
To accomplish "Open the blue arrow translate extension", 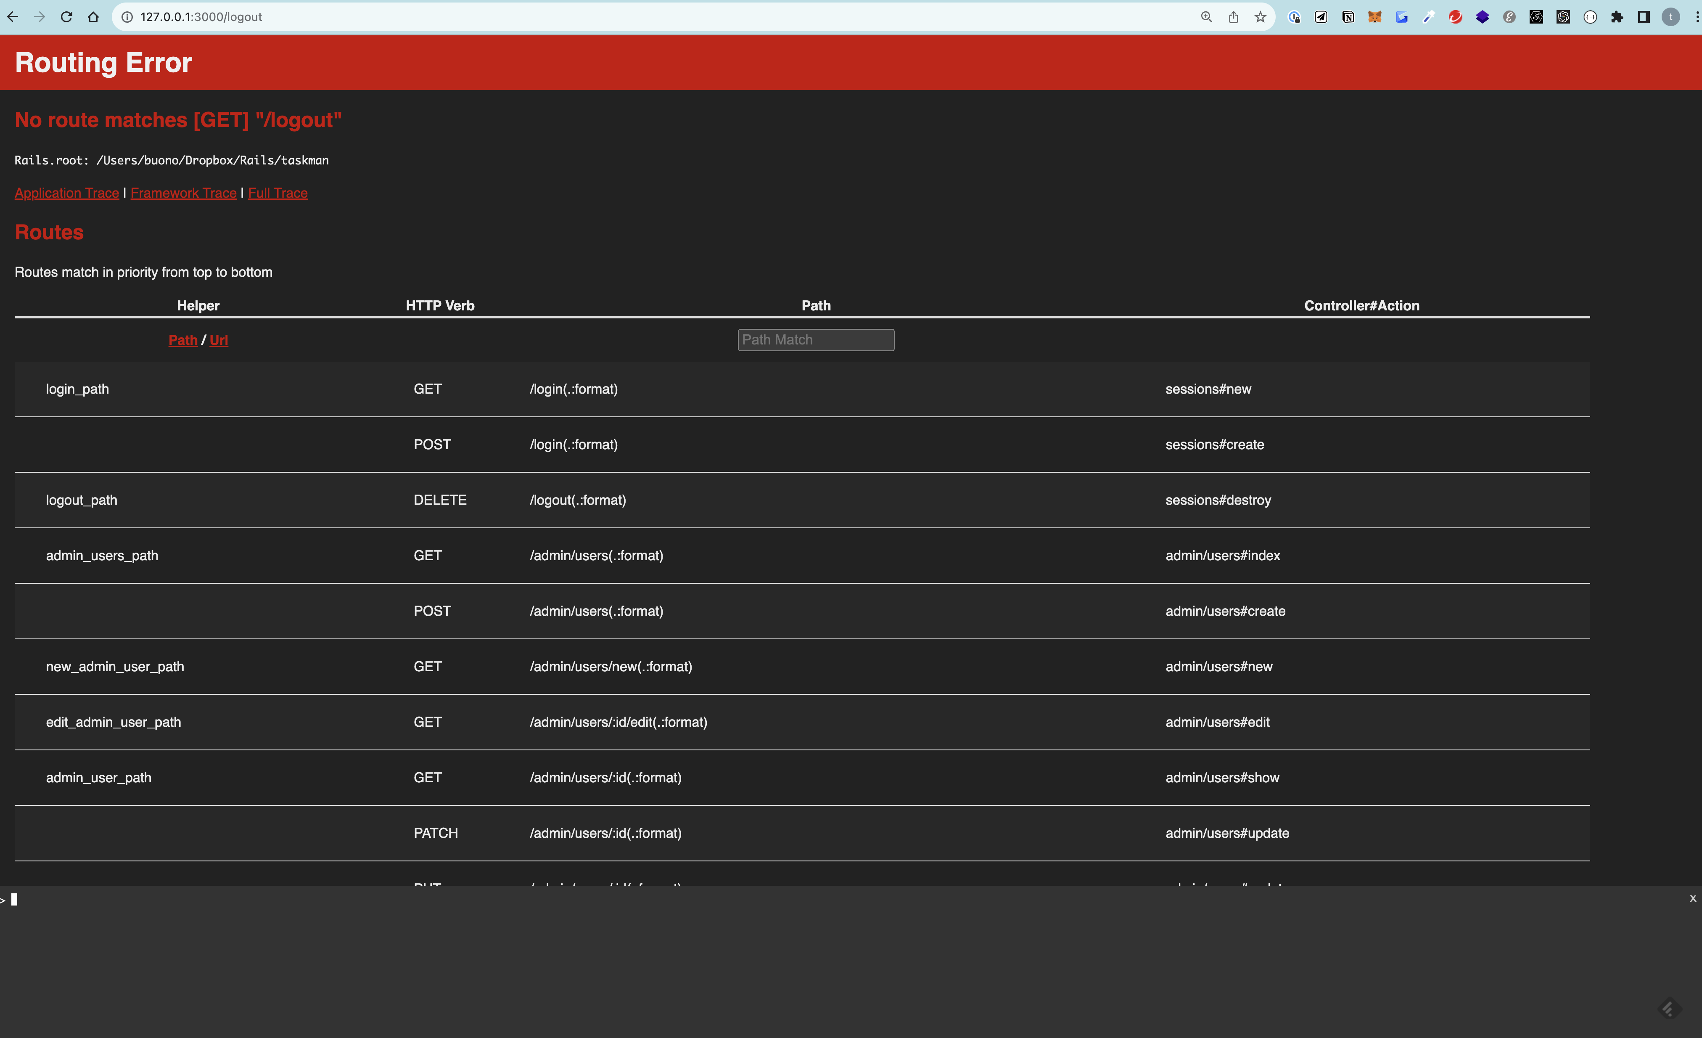I will point(1401,16).
